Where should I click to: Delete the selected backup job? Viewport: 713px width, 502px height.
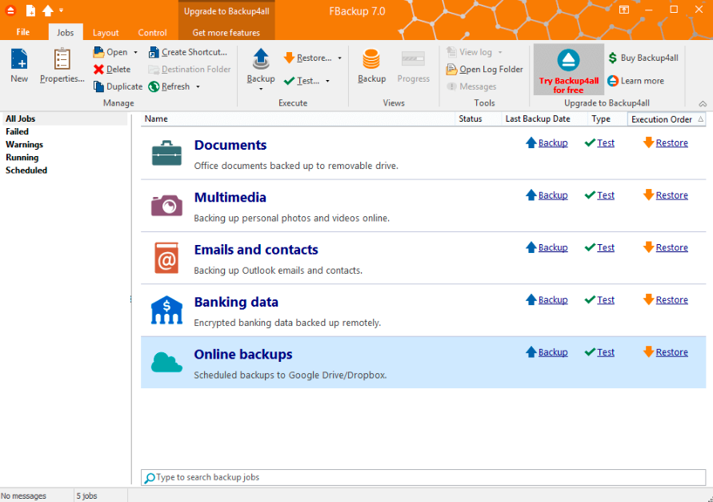tap(112, 69)
